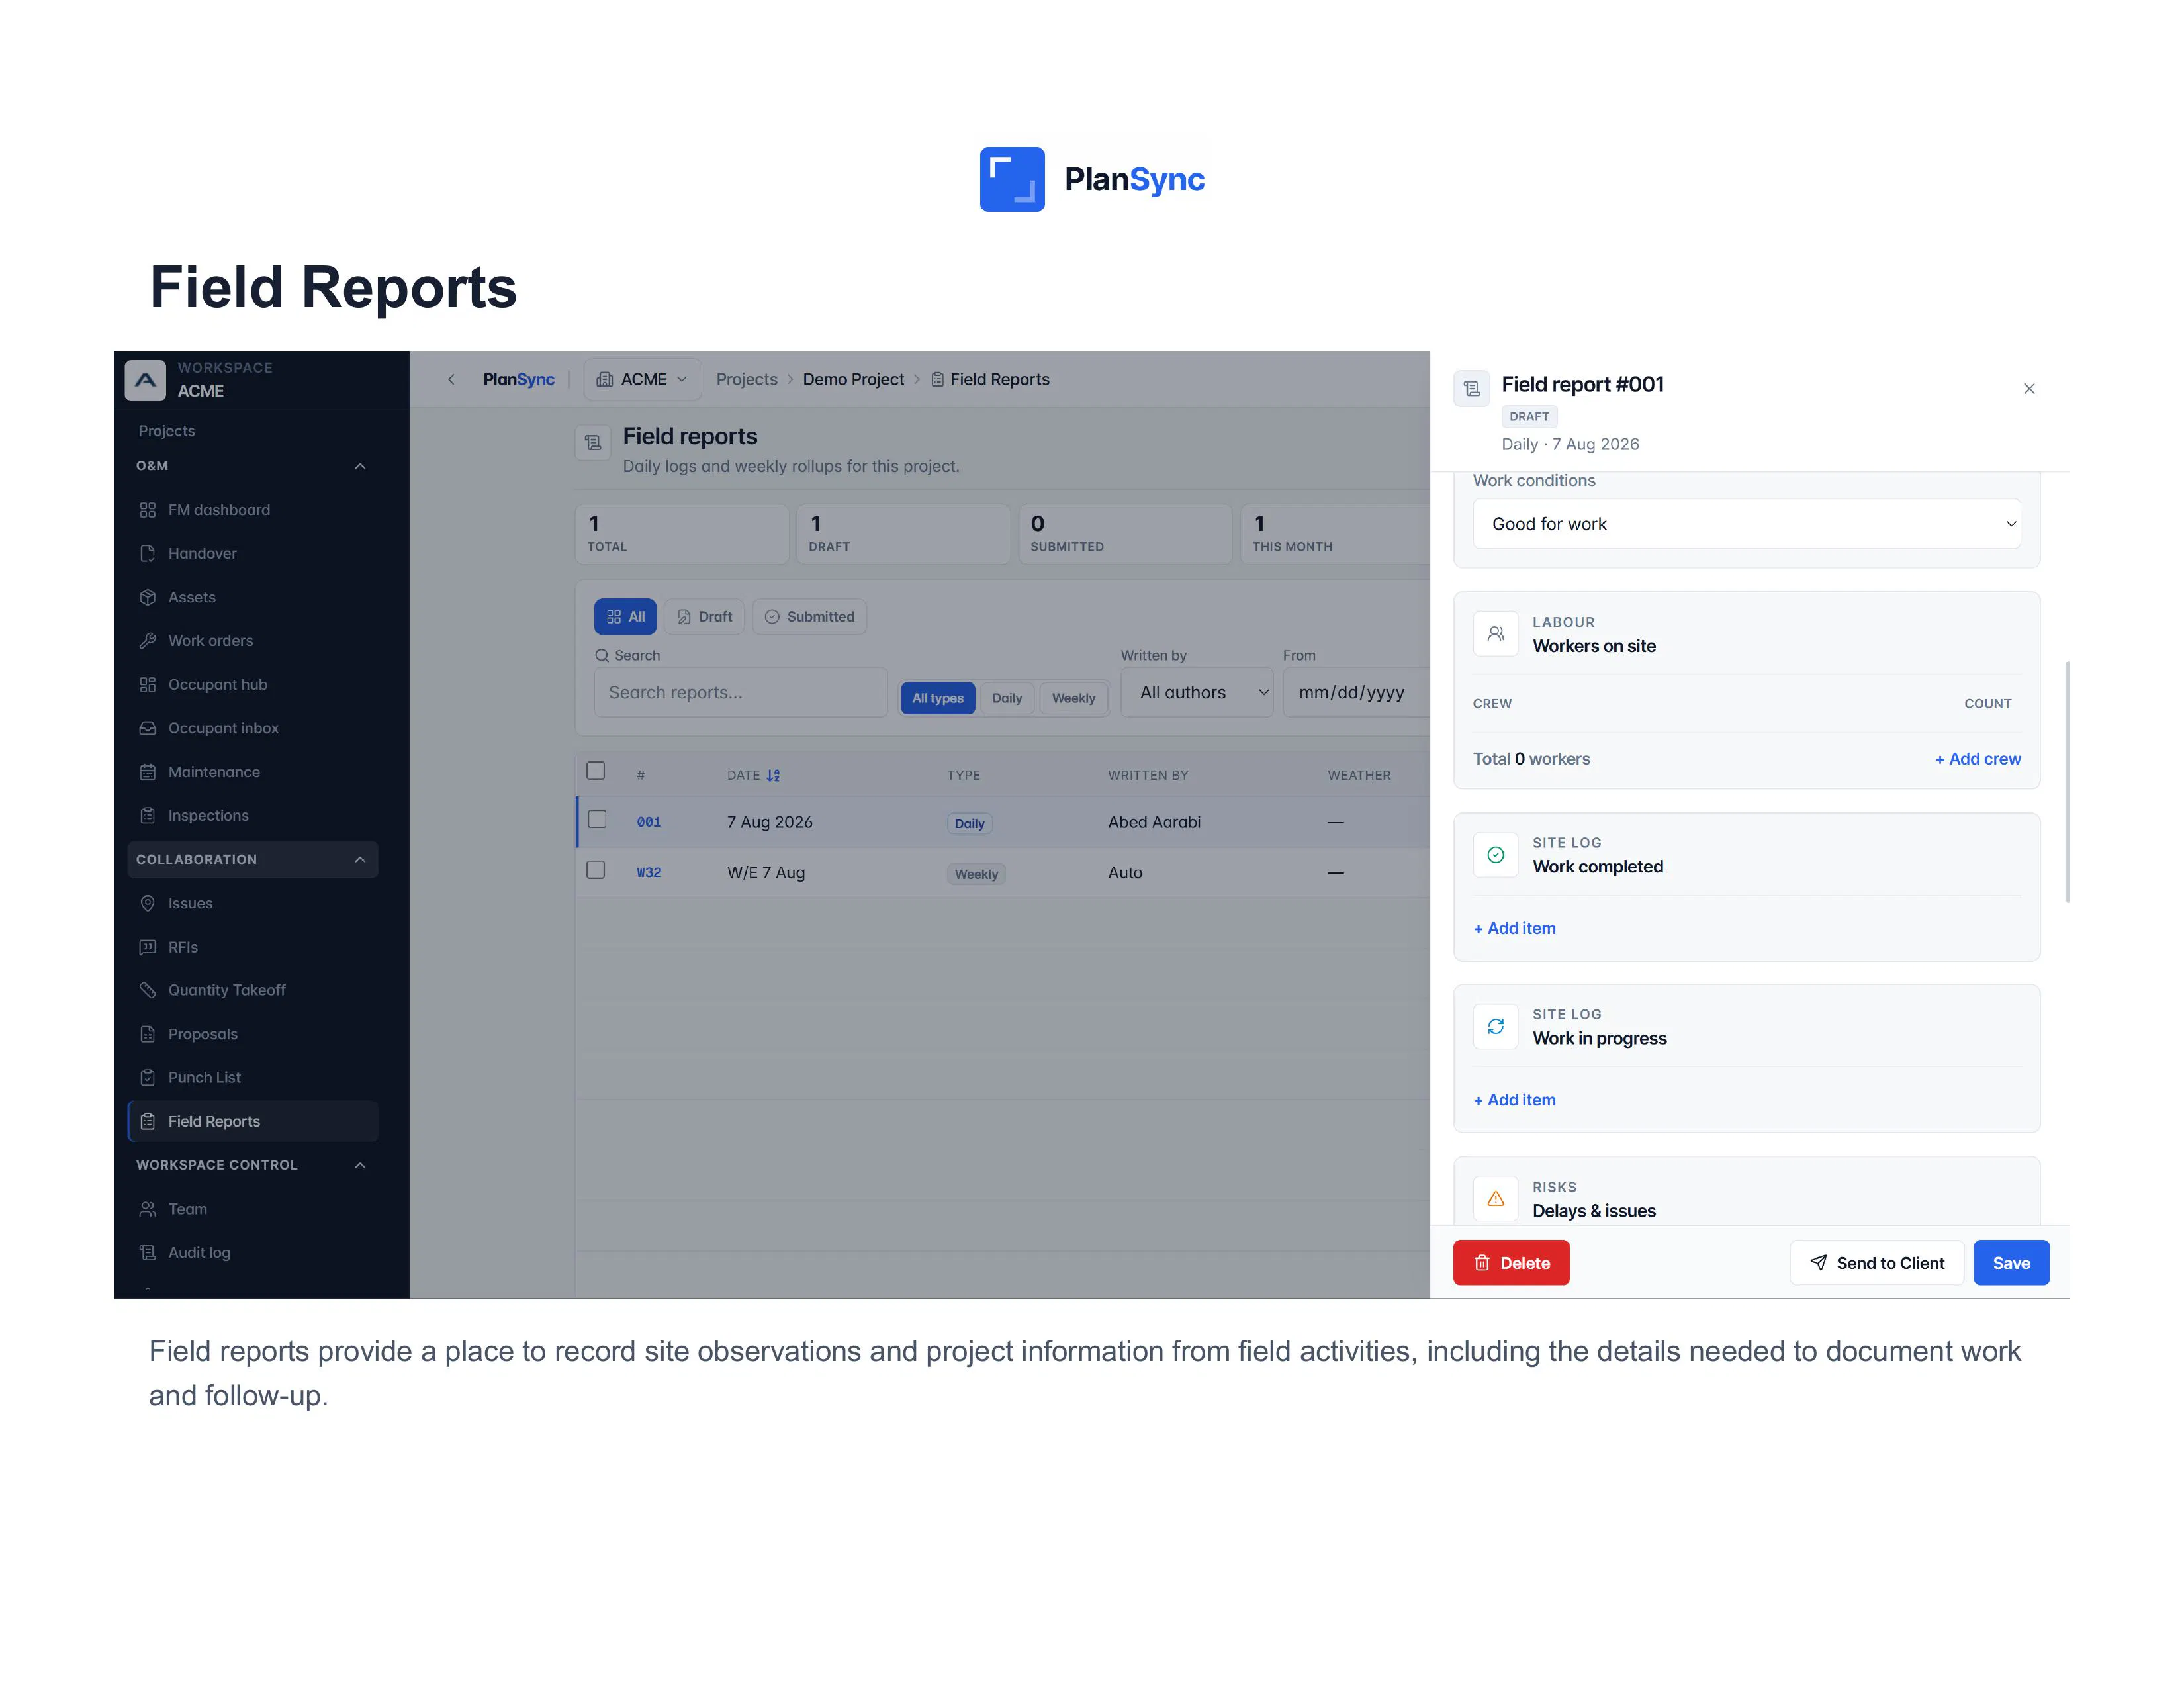This screenshot has width=2184, height=1688.
Task: Click Work completed check icon
Action: (x=1496, y=855)
